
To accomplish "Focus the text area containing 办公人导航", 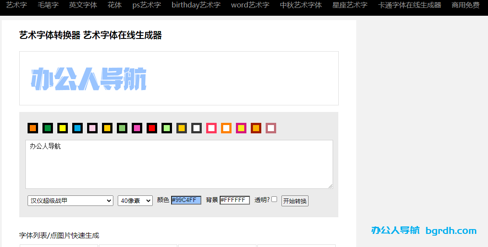I will [x=179, y=164].
